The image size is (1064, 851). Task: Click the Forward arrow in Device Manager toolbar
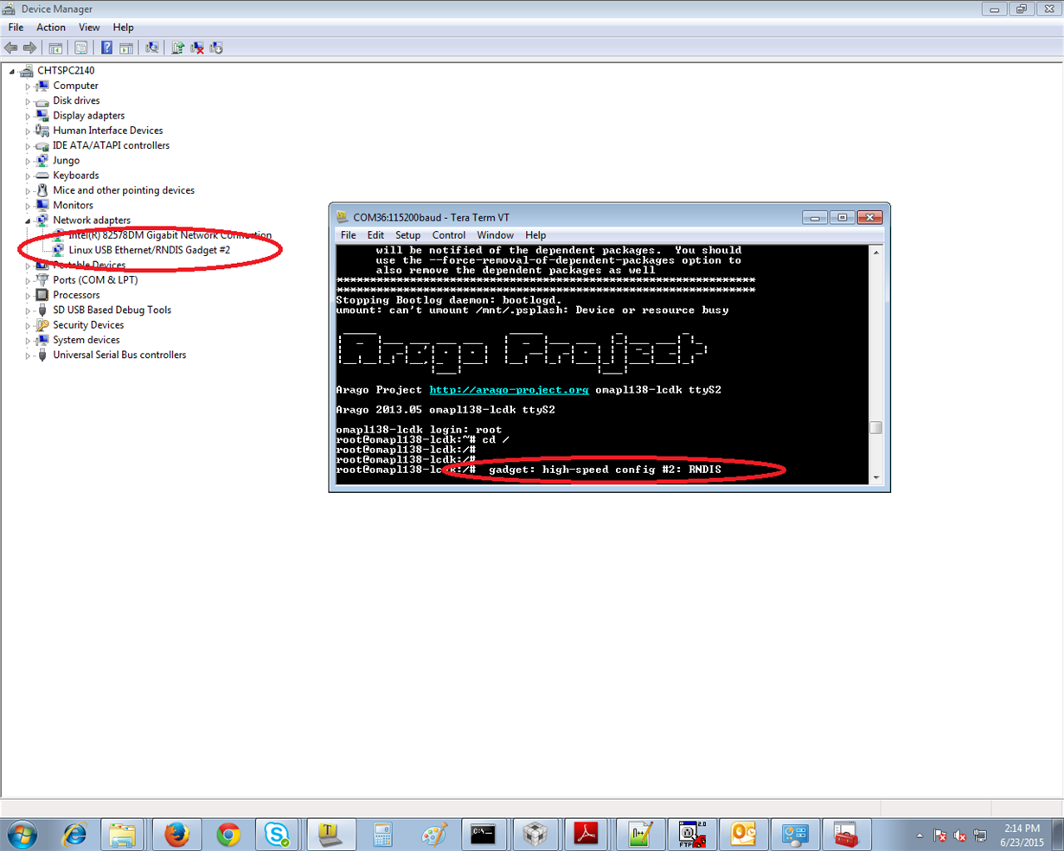(x=30, y=48)
